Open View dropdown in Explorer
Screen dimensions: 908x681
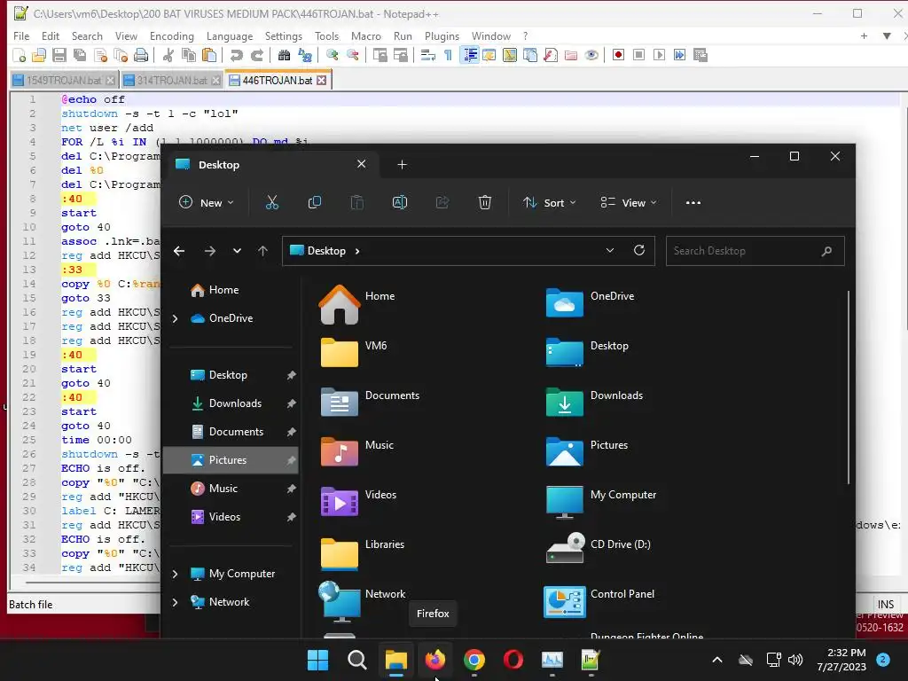pos(629,203)
